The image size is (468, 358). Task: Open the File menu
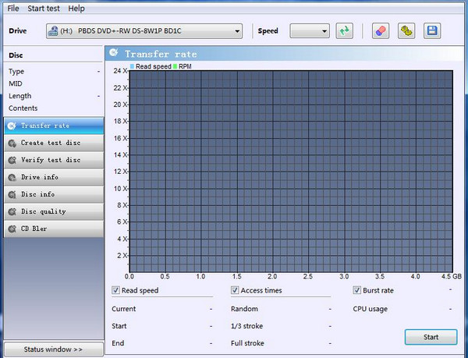[13, 8]
